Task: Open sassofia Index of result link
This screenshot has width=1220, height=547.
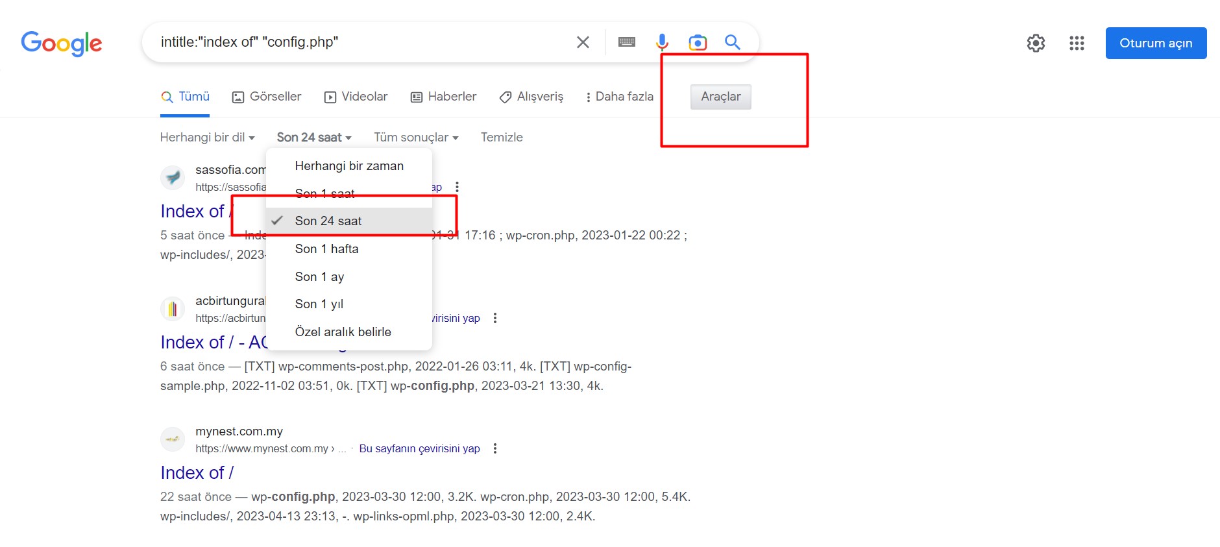Action: (x=197, y=212)
